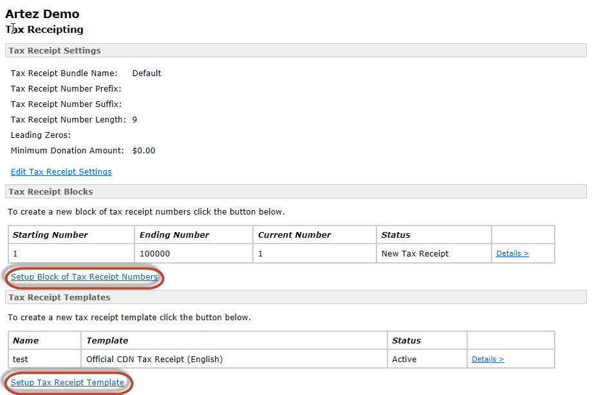
Task: Click the test template name cell
Action: tap(21, 360)
